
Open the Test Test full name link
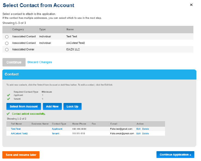pos(16,129)
